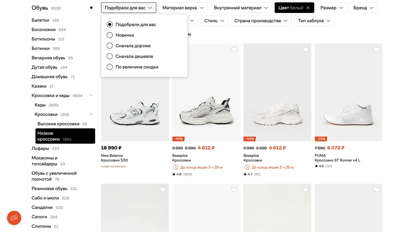Expand the Бренд filter dropdown
Image resolution: width=412 pixels, height=232 pixels.
click(x=363, y=8)
